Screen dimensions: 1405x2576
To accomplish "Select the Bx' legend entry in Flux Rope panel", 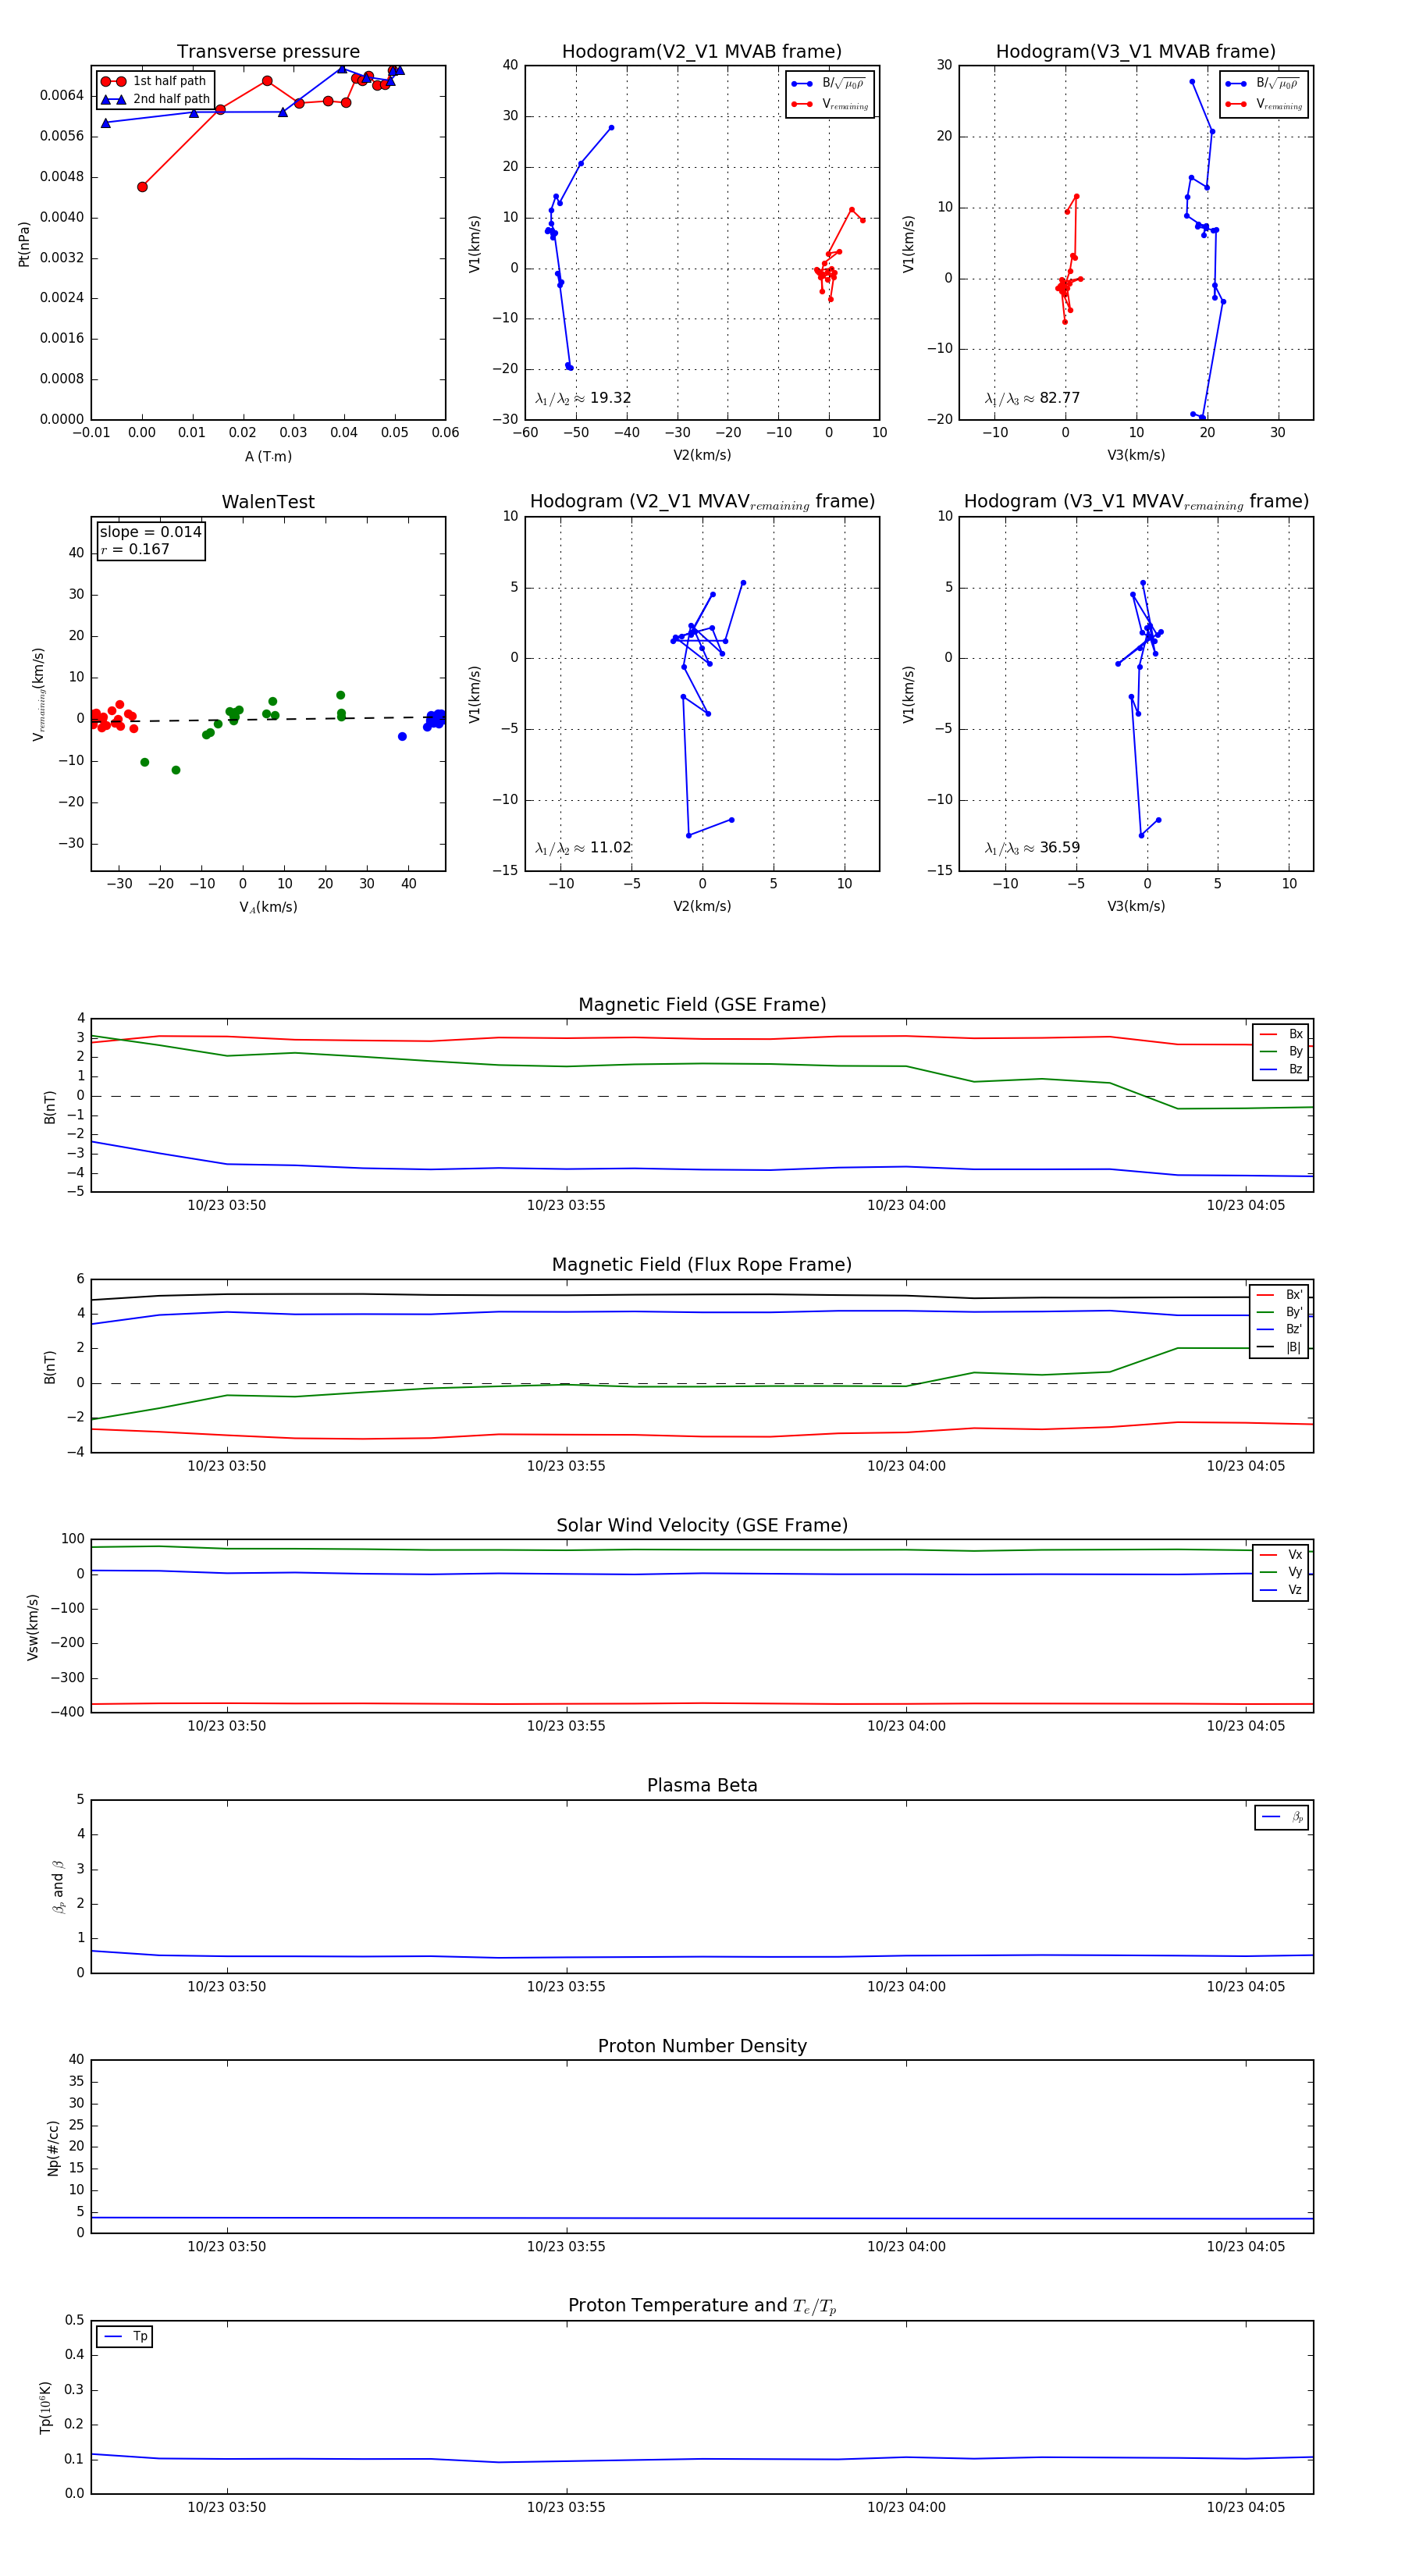I will coord(1279,1294).
